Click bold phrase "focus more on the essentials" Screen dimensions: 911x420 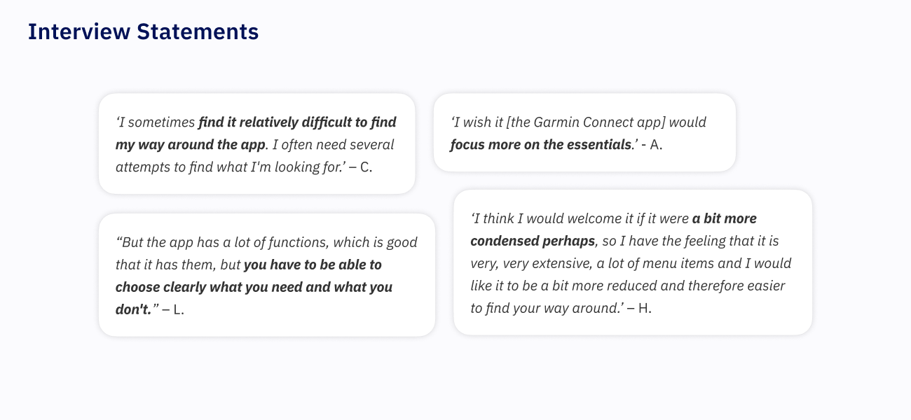(540, 145)
